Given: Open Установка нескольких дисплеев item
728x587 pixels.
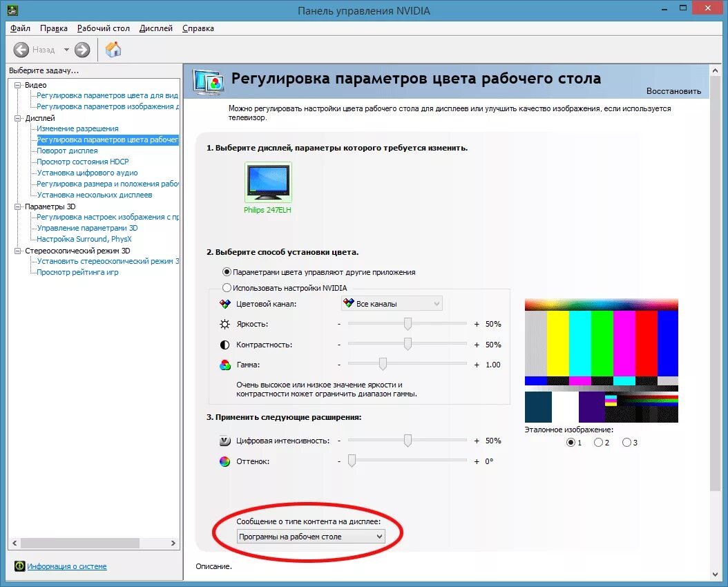Looking at the screenshot, I should (x=95, y=195).
